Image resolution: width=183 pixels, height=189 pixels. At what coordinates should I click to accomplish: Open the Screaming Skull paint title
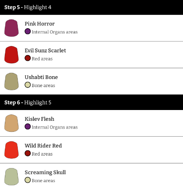tap(45, 172)
